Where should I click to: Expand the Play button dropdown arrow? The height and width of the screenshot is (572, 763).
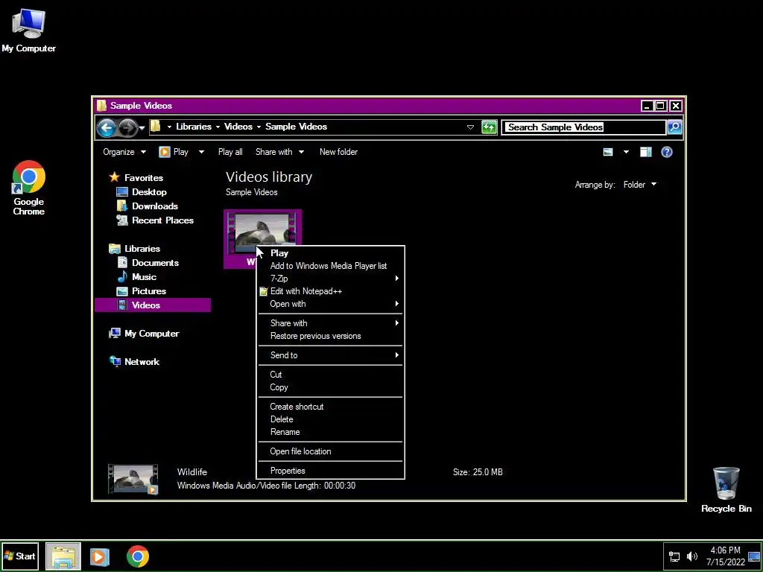[x=201, y=152]
